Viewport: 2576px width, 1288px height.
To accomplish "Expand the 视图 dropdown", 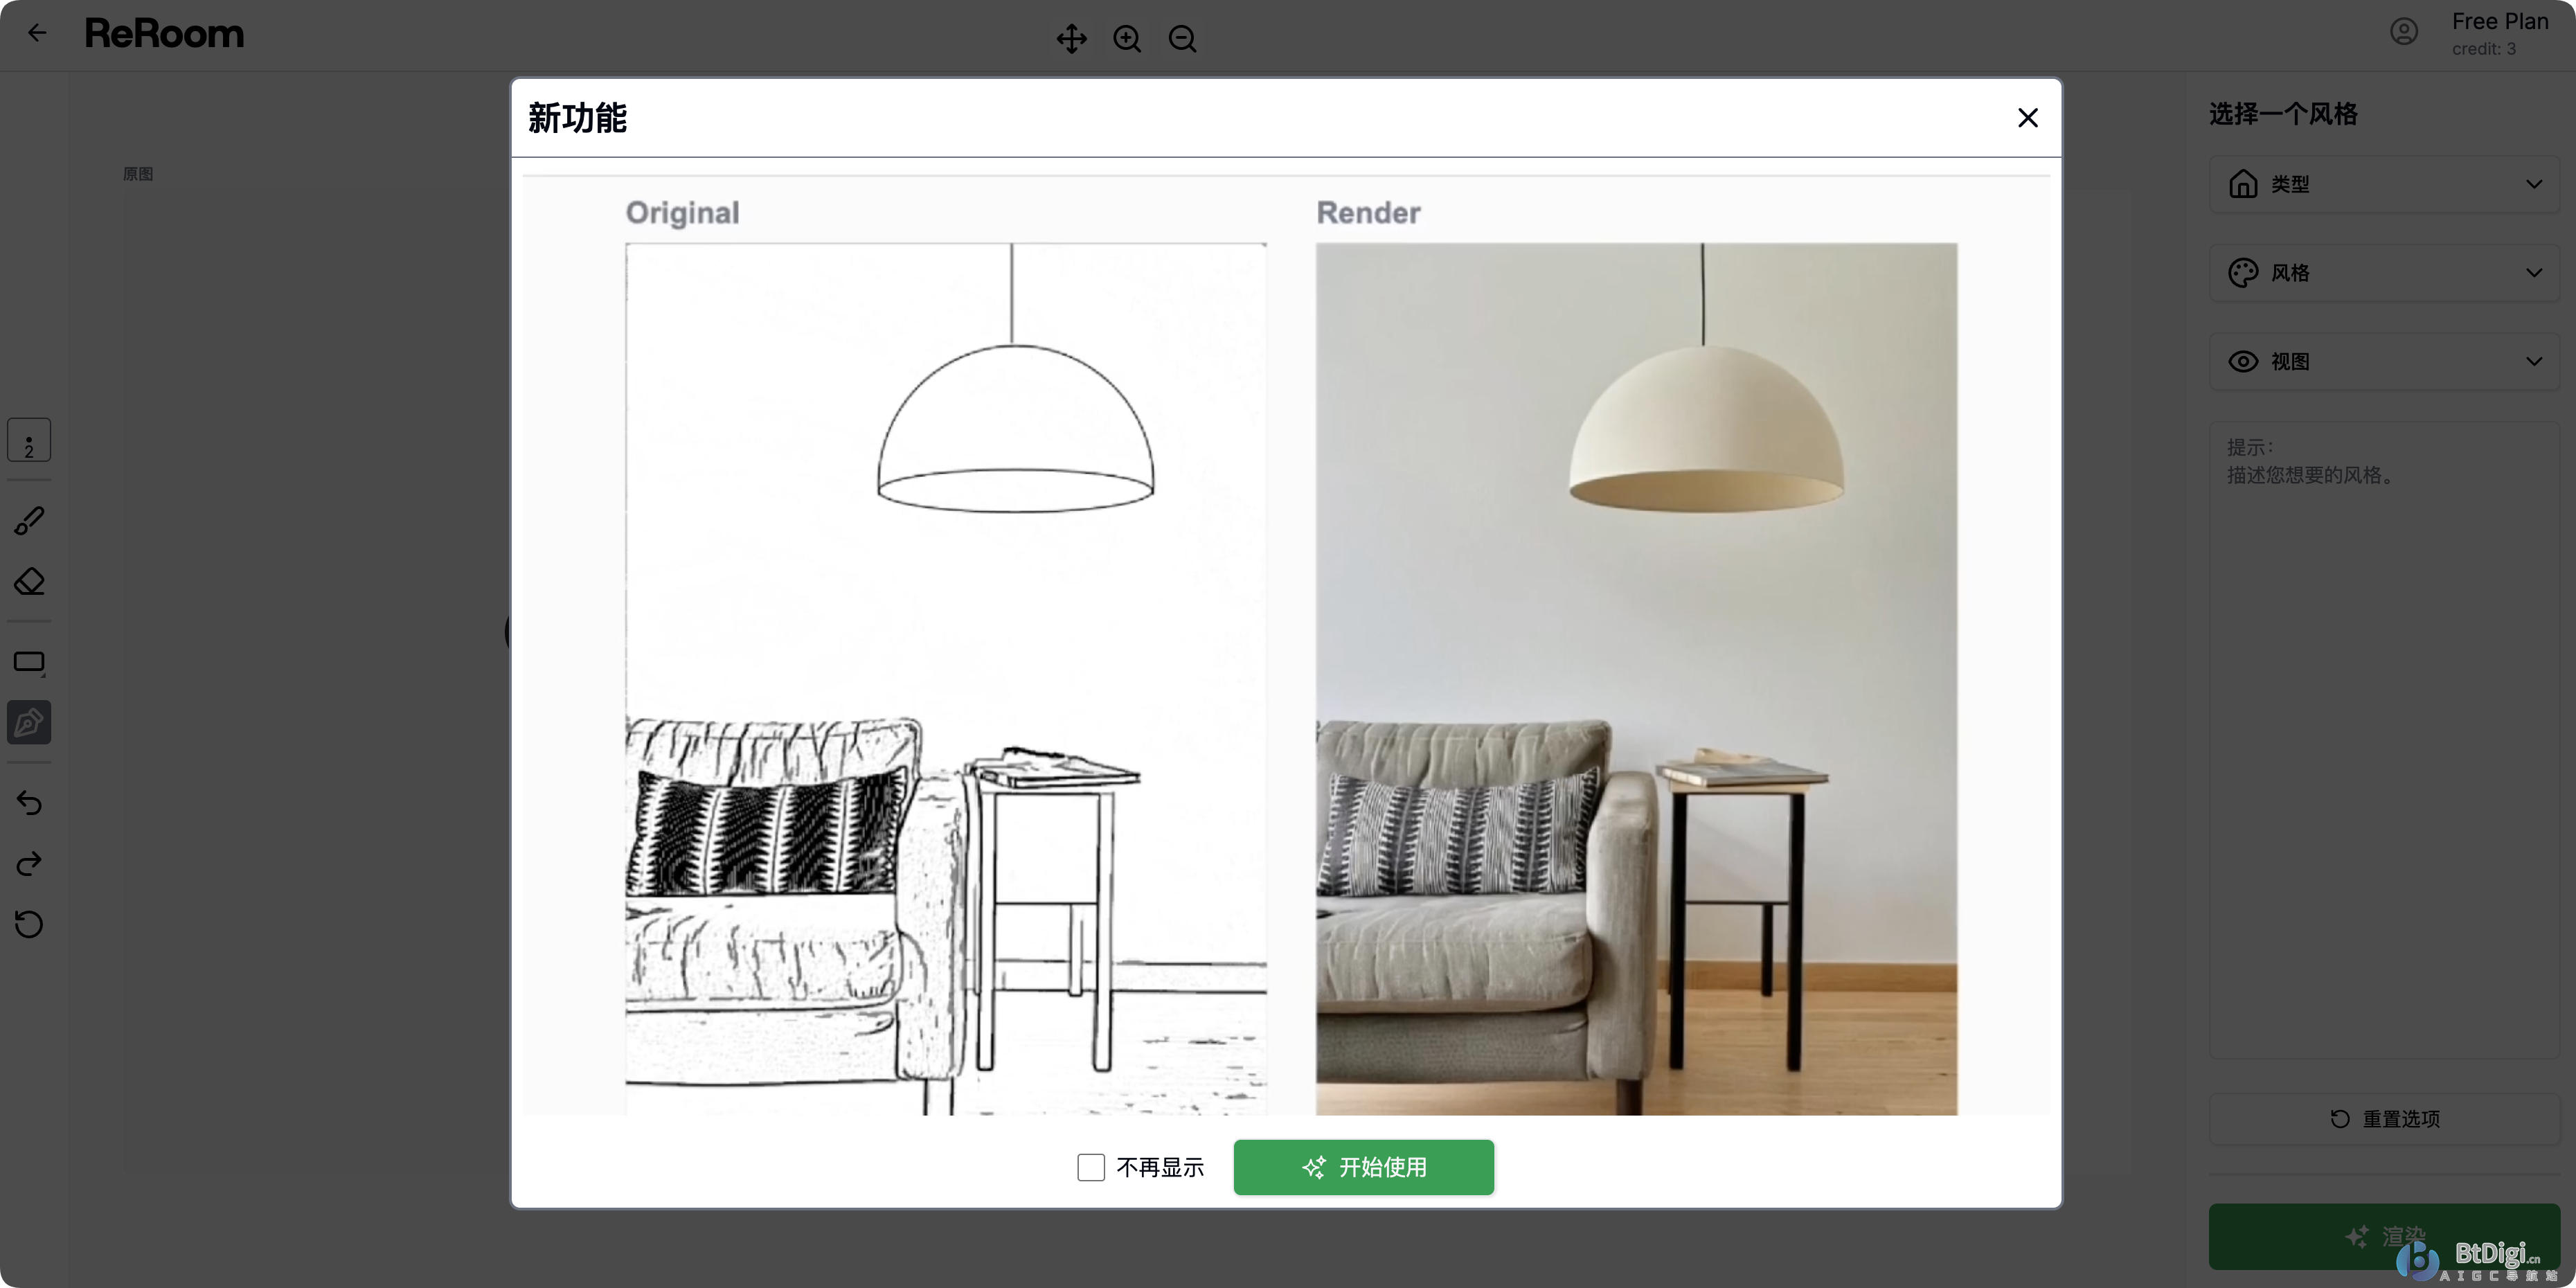I will (x=2384, y=361).
